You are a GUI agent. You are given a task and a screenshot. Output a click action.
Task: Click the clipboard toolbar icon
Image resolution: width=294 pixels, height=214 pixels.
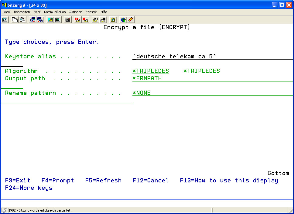pos(113,20)
